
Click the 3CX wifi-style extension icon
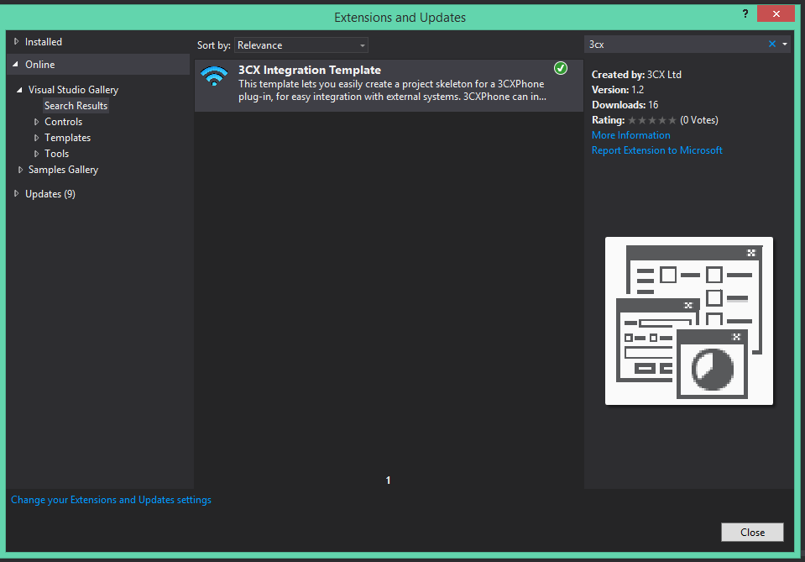click(x=214, y=76)
